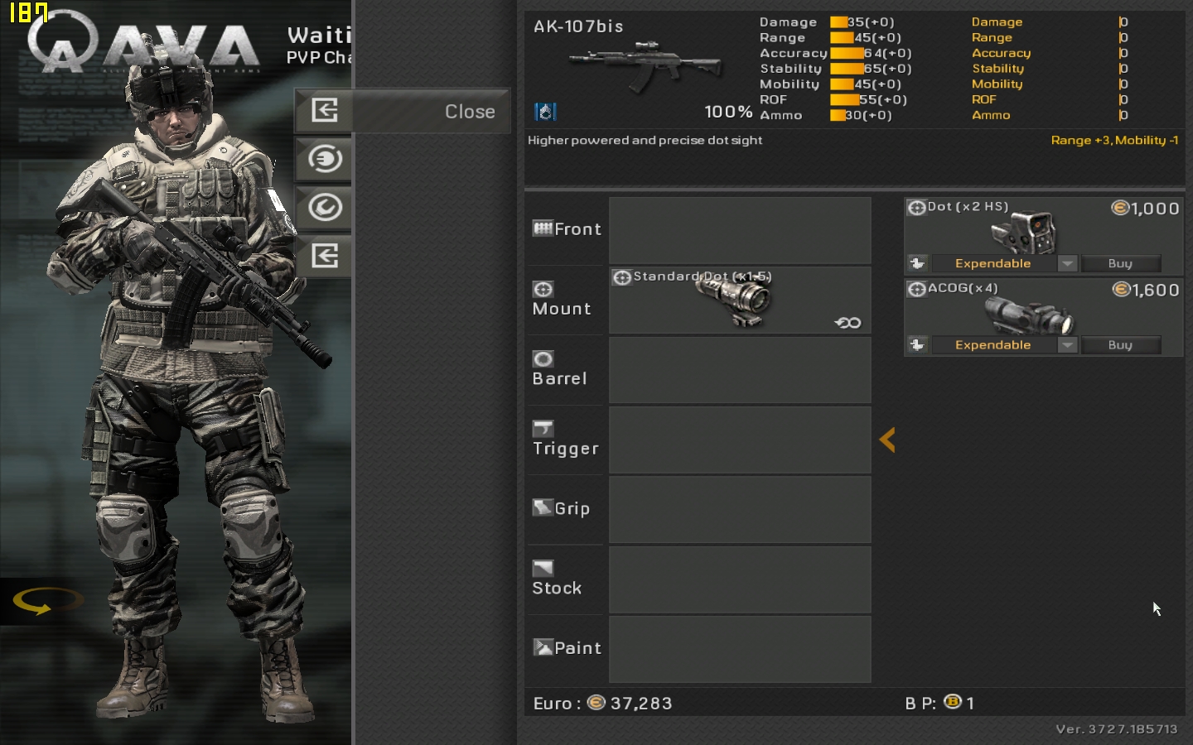The image size is (1193, 745).
Task: Select the Front attachment category
Action: coord(566,229)
